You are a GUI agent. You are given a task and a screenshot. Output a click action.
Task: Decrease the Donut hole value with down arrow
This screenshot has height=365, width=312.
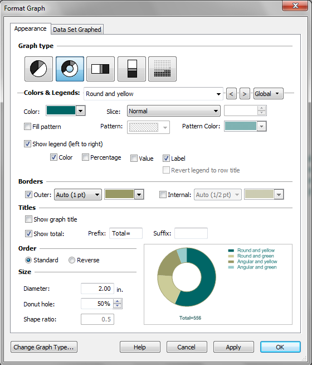click(118, 306)
